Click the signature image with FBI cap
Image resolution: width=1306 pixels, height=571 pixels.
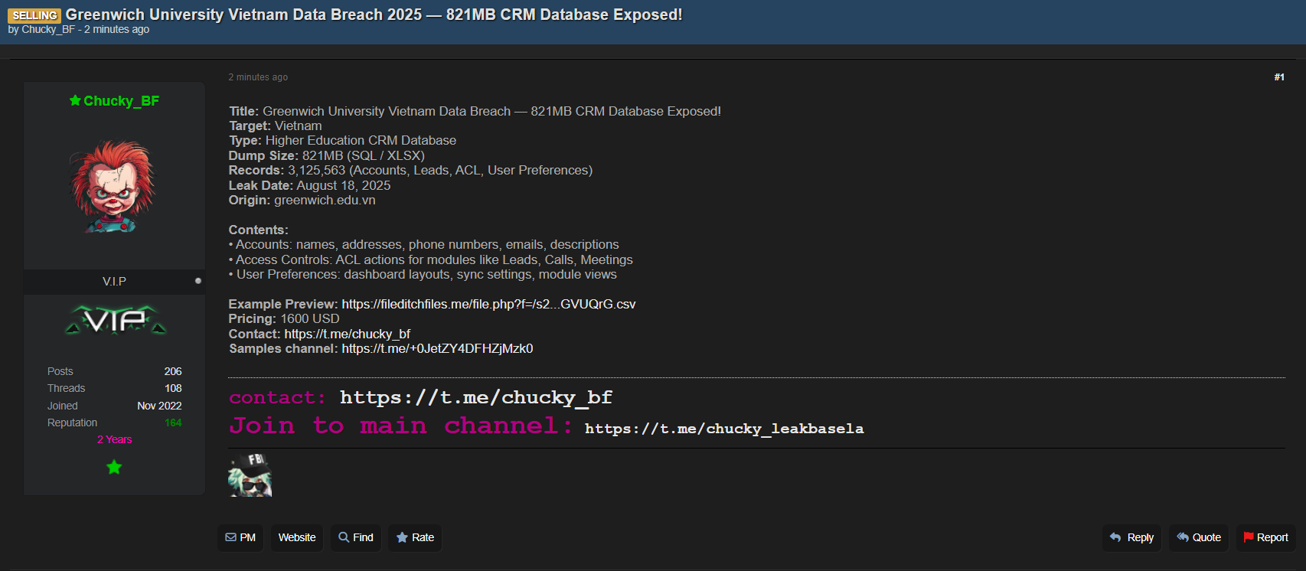pos(250,475)
